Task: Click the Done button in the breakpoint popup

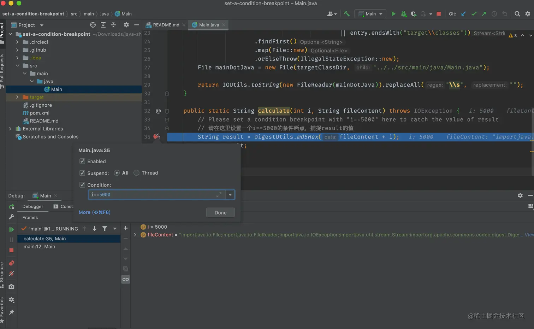Action: 220,212
